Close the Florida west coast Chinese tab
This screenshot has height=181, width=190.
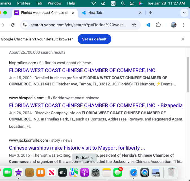(73, 13)
